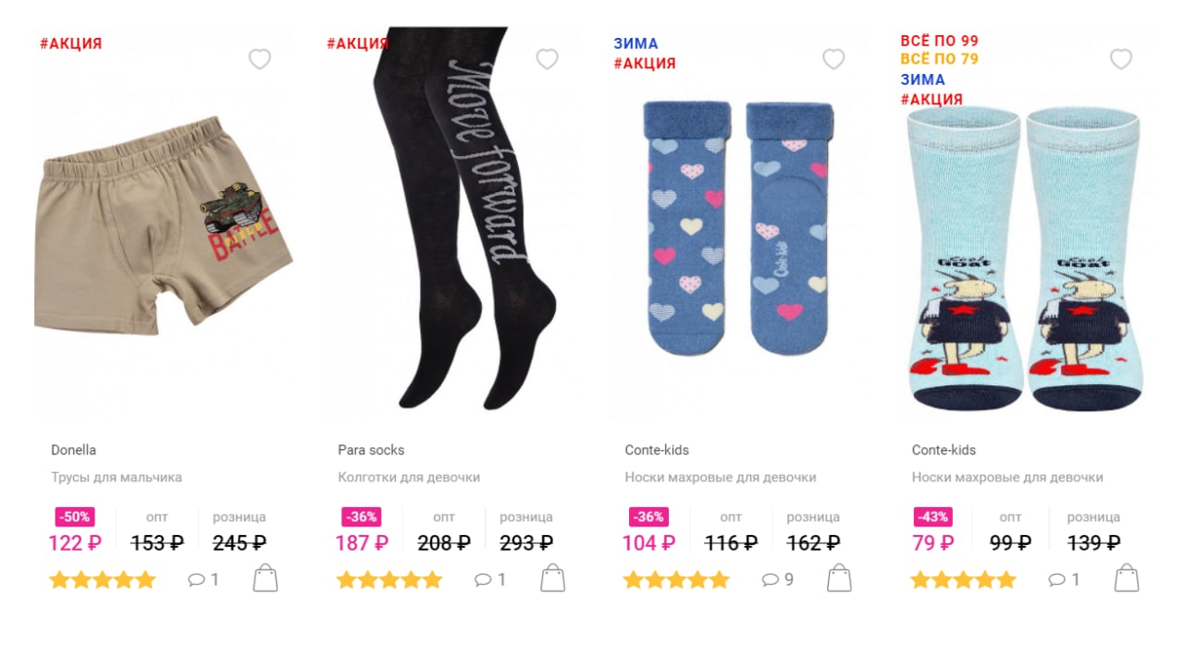Viewport: 1184px width, 655px height.
Task: Favorite the Para socks tights with heart
Action: click(x=548, y=59)
